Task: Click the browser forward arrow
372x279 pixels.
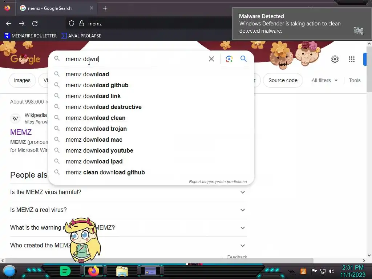Action: 22,24
